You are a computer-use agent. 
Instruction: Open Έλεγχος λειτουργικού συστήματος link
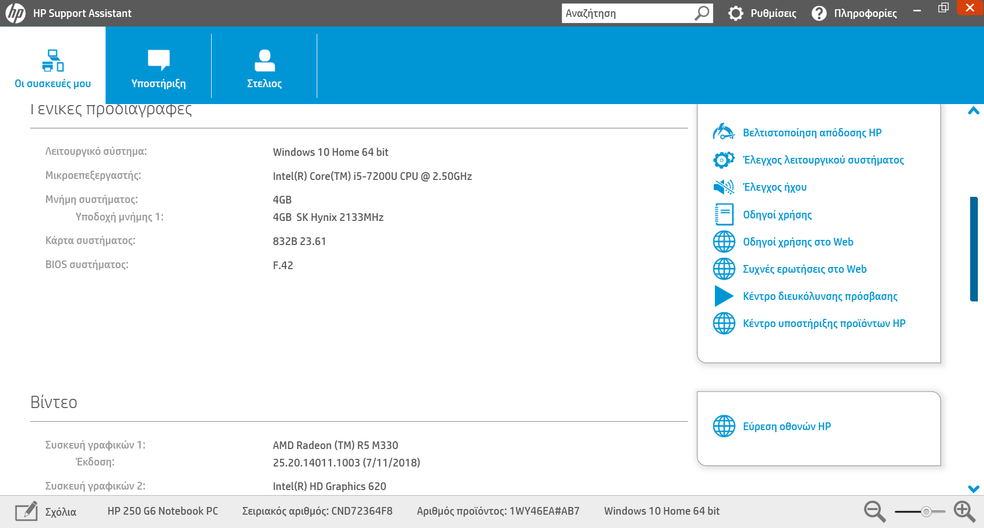coord(824,160)
